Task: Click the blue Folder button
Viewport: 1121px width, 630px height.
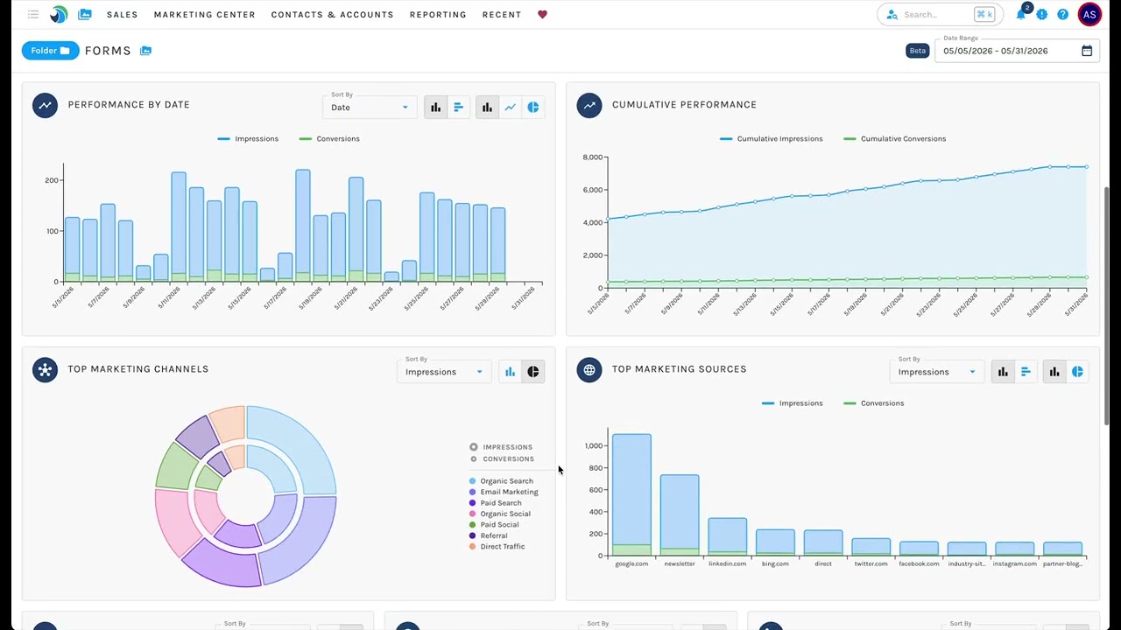Action: point(50,51)
